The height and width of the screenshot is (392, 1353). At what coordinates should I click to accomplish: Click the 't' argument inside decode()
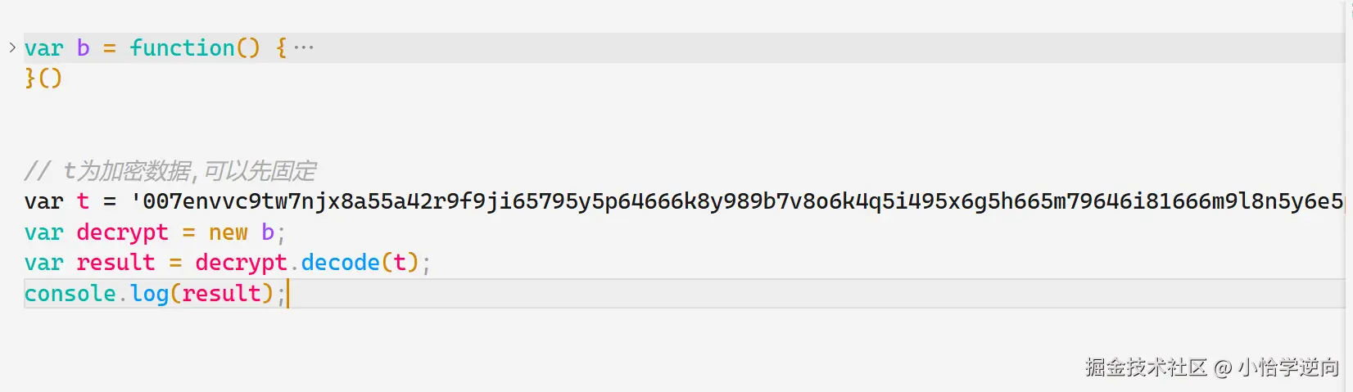point(400,263)
